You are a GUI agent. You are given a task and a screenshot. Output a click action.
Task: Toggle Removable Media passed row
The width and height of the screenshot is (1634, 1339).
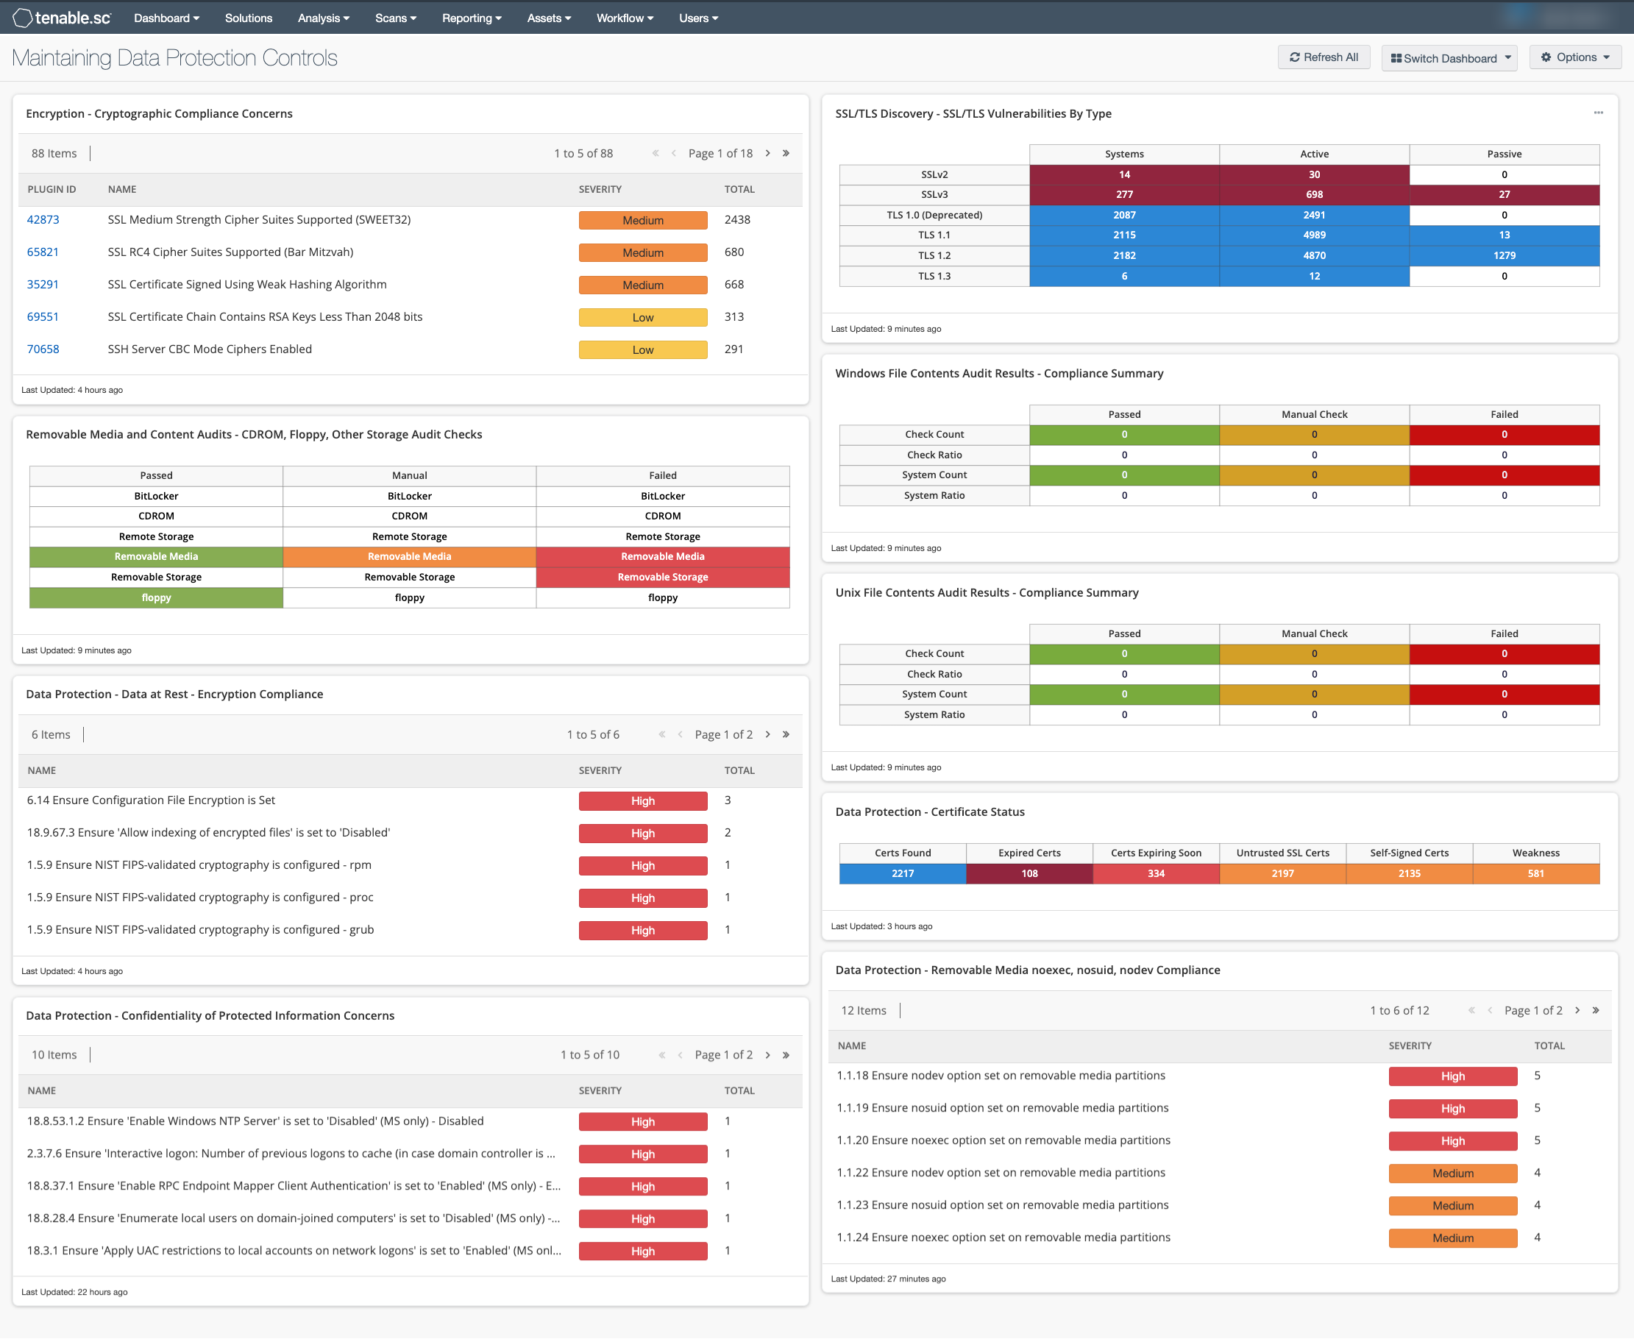(153, 556)
